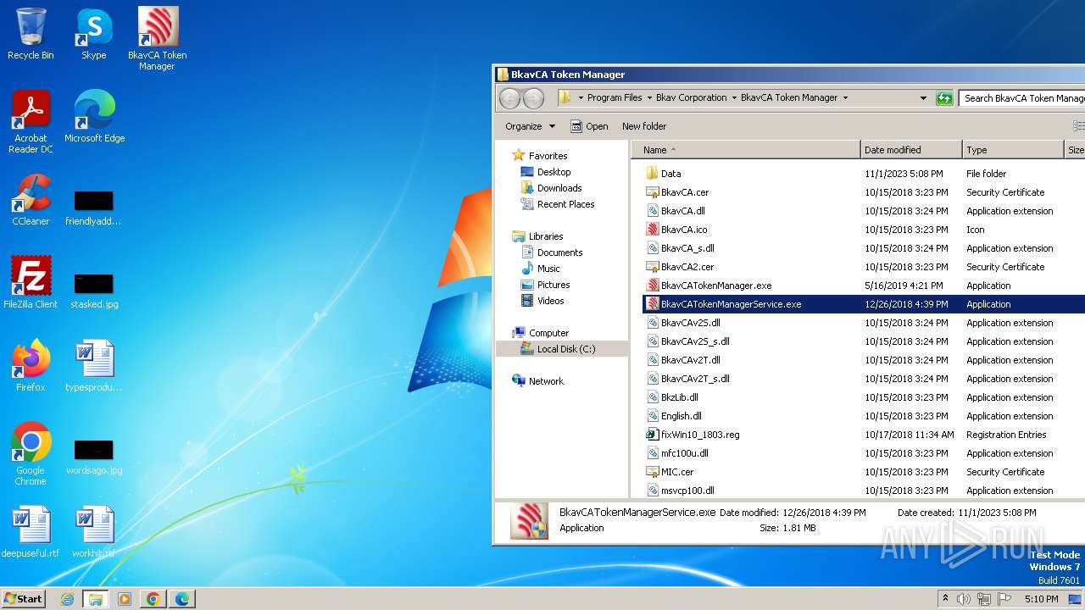The width and height of the screenshot is (1085, 610).
Task: Open BkavCA Token Manager desktop shortcut
Action: tap(158, 39)
